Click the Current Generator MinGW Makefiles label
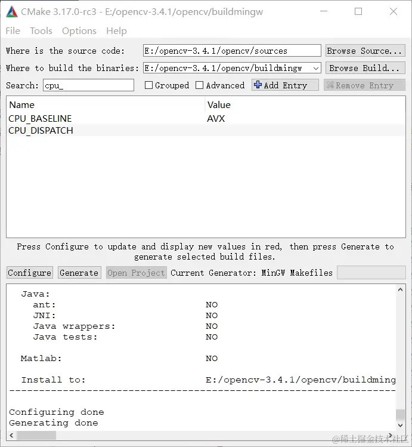This screenshot has width=412, height=447. pyautogui.click(x=252, y=273)
